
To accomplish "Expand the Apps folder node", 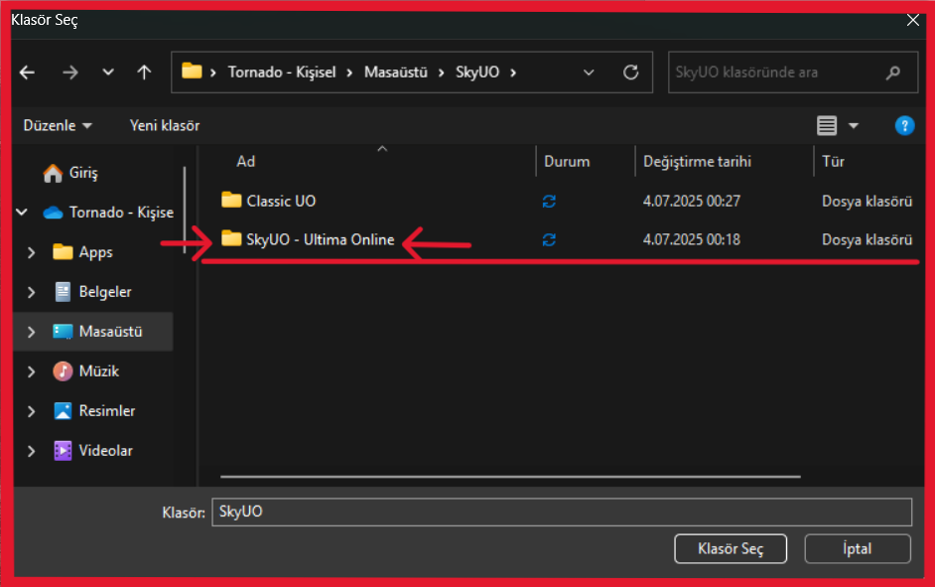I will (x=32, y=252).
